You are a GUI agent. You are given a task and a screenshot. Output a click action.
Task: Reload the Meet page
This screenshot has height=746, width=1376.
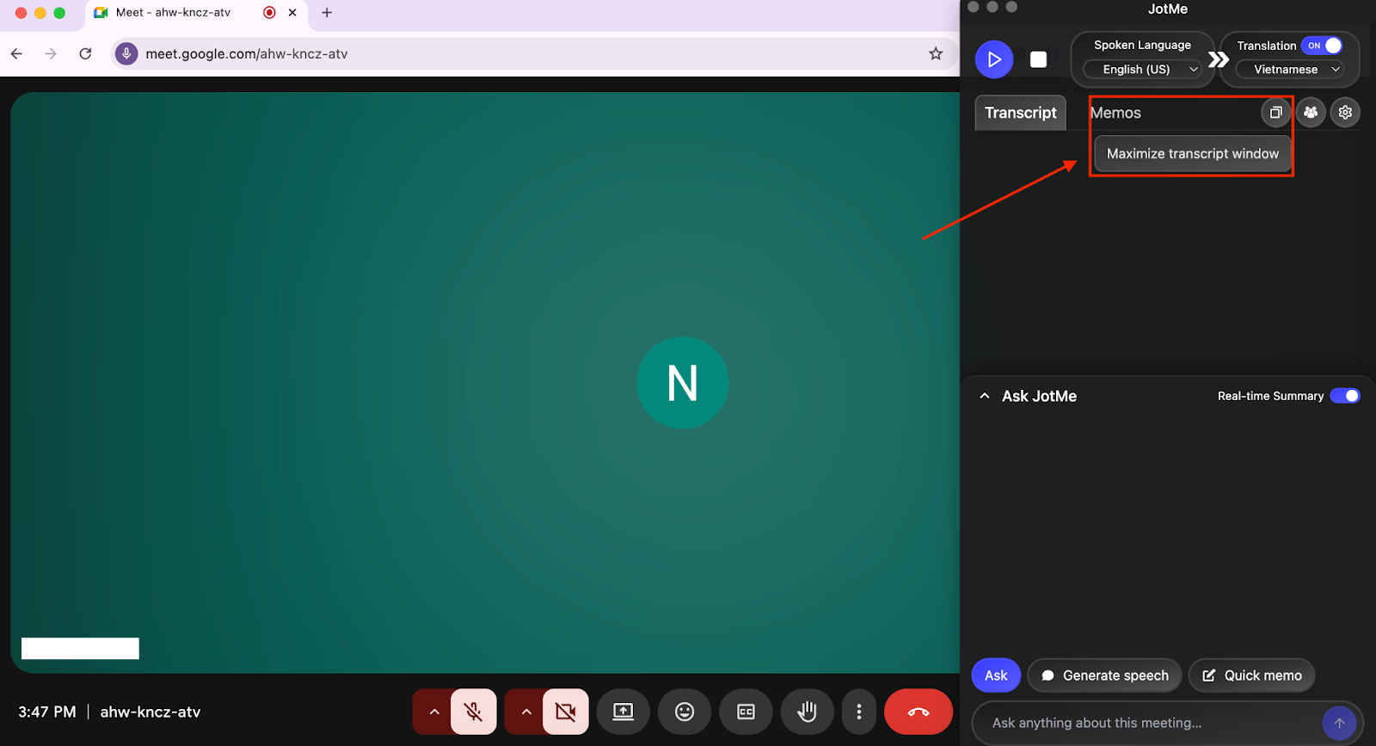coord(85,53)
